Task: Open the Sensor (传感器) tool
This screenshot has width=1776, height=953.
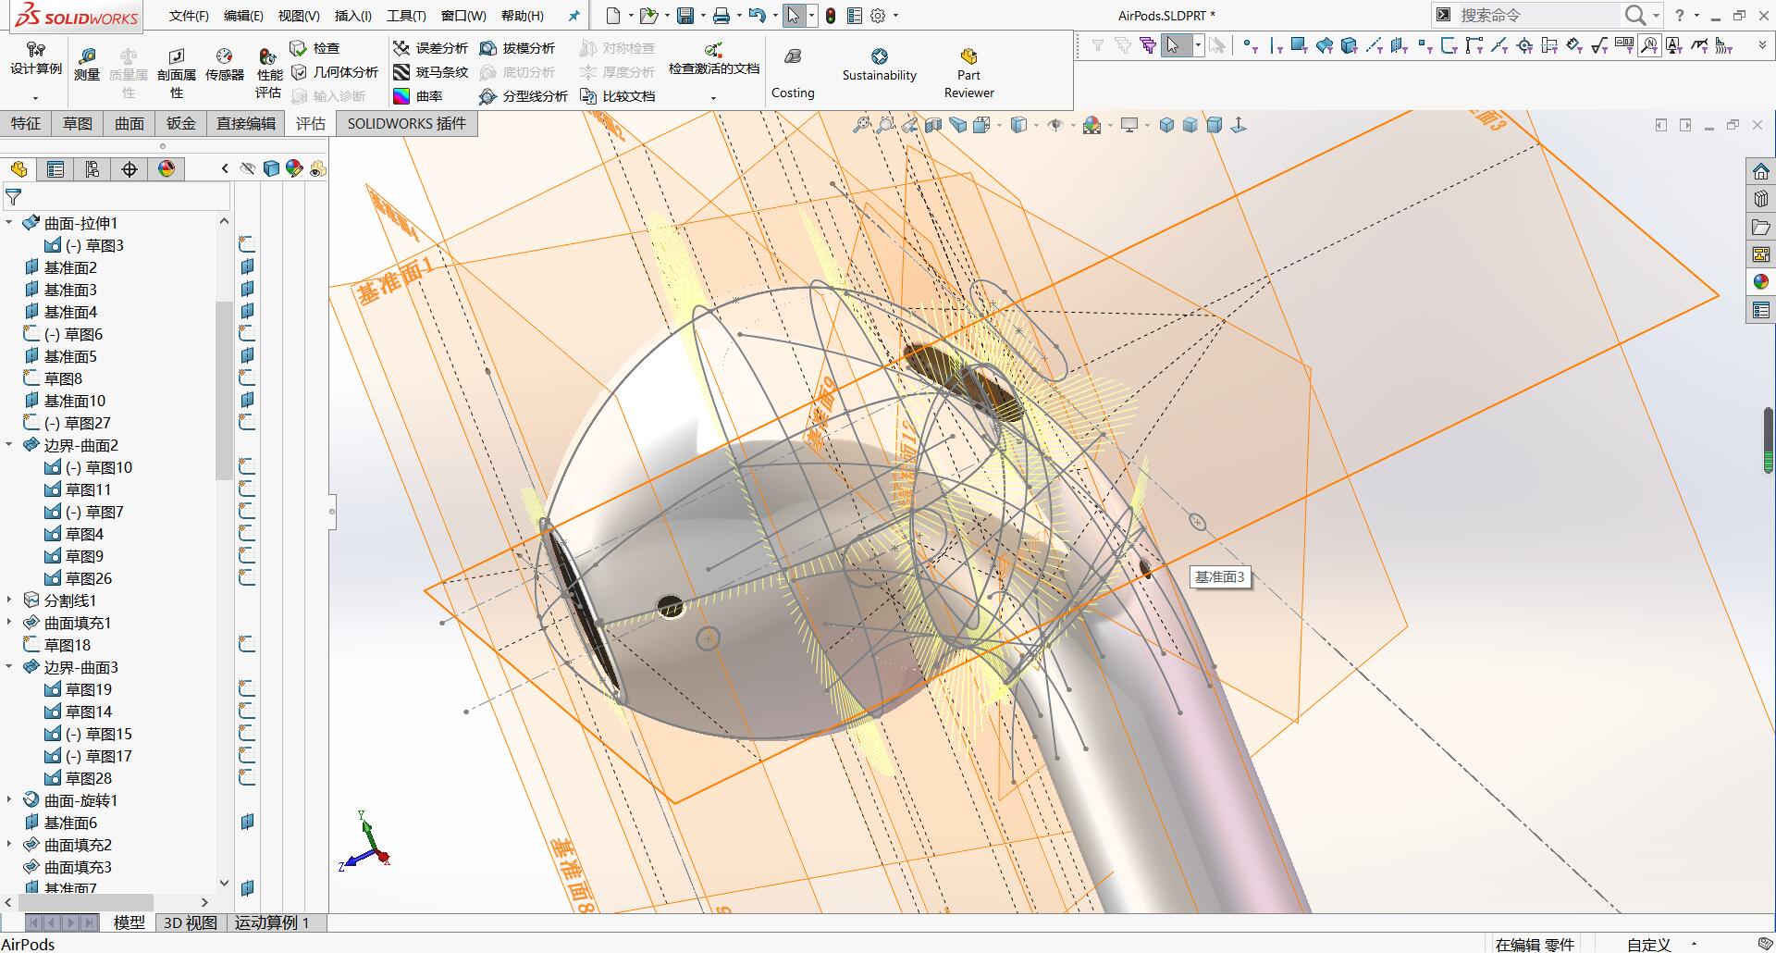Action: [x=224, y=65]
